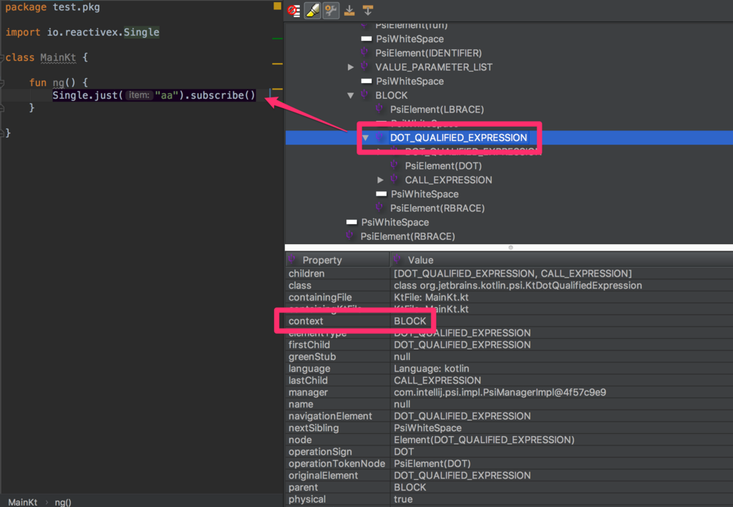Select the firstChild property row
The image size is (733, 507).
[509, 344]
